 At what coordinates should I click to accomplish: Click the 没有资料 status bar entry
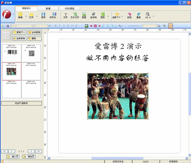tap(173, 161)
